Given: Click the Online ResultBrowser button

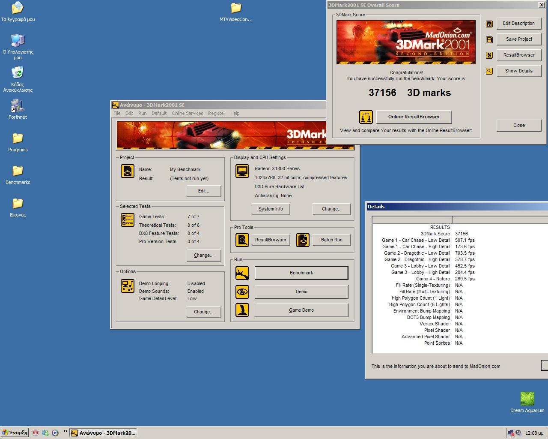Looking at the screenshot, I should (x=414, y=117).
